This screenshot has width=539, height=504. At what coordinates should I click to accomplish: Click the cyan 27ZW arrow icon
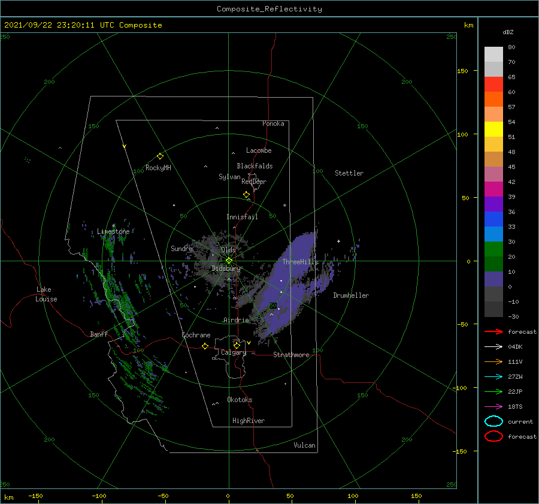[x=493, y=376]
